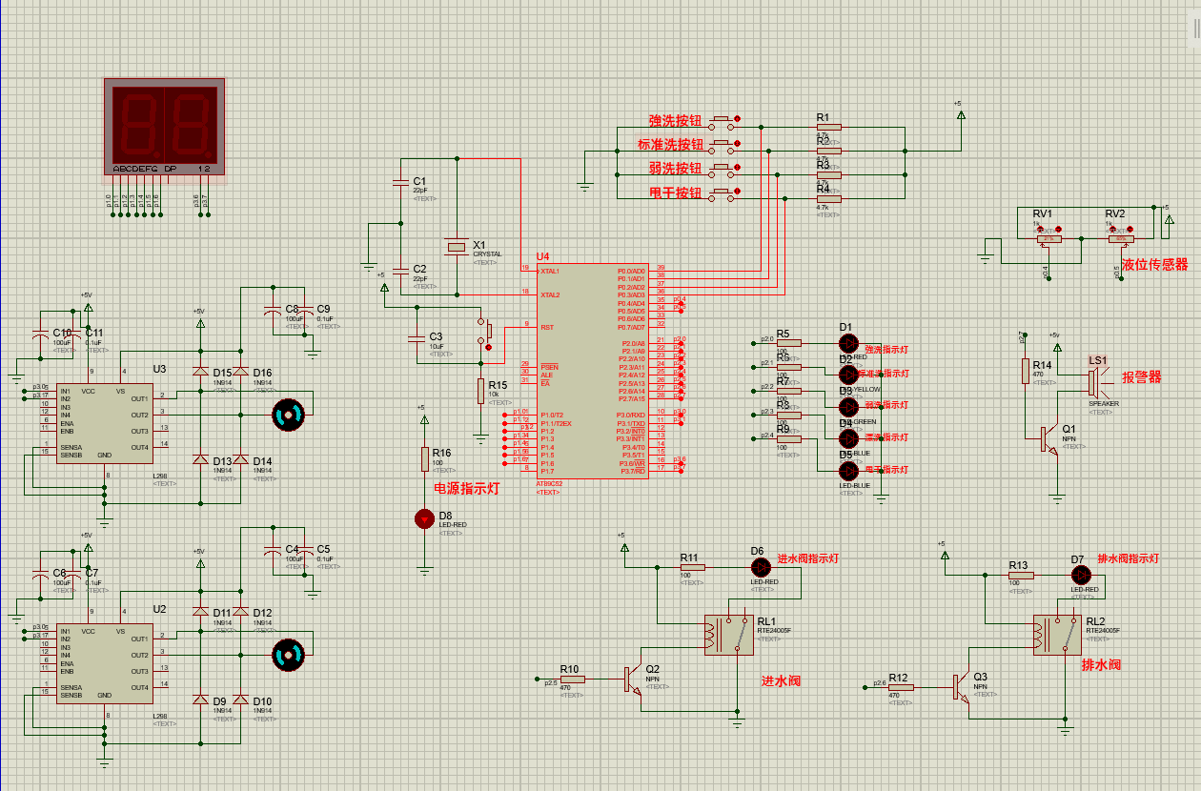Select resistor R16 above the power LED

425,459
